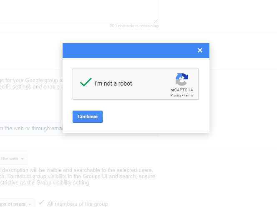Image resolution: width=277 pixels, height=207 pixels.
Task: Close the reCAPTCHA dialog with the X
Action: pyautogui.click(x=200, y=50)
